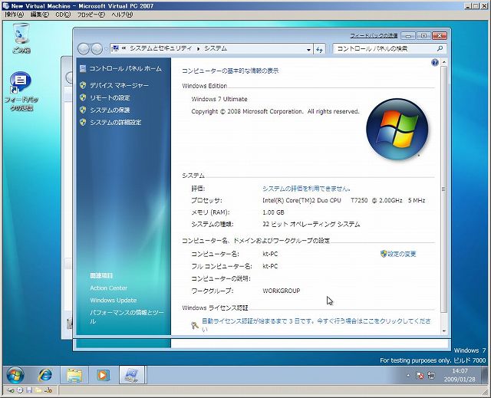Open システムの保護 link
This screenshot has height=398, width=491.
coord(110,110)
